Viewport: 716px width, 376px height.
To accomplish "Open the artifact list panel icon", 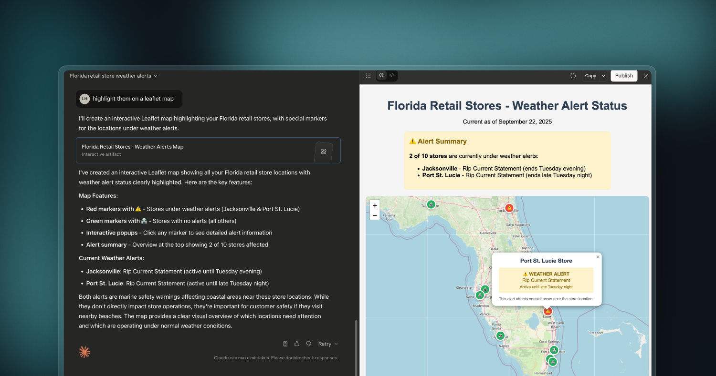I will [368, 76].
